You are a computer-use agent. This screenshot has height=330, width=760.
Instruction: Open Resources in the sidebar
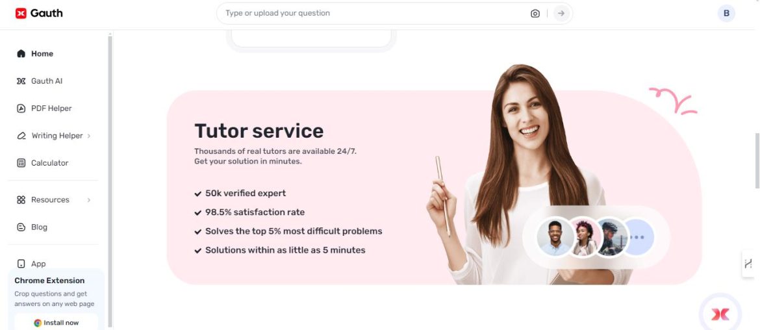(50, 199)
